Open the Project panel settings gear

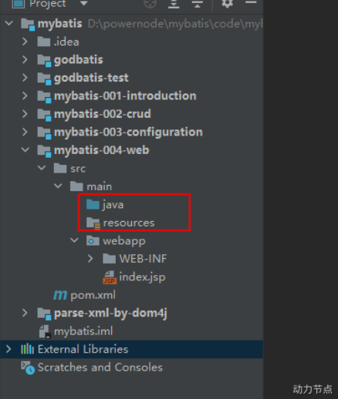tap(228, 4)
